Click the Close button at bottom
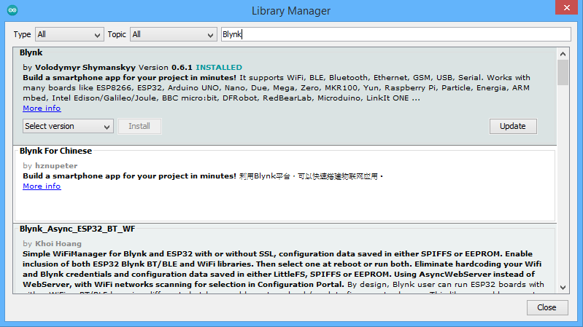Screen dimensions: 583x327 tap(547, 307)
